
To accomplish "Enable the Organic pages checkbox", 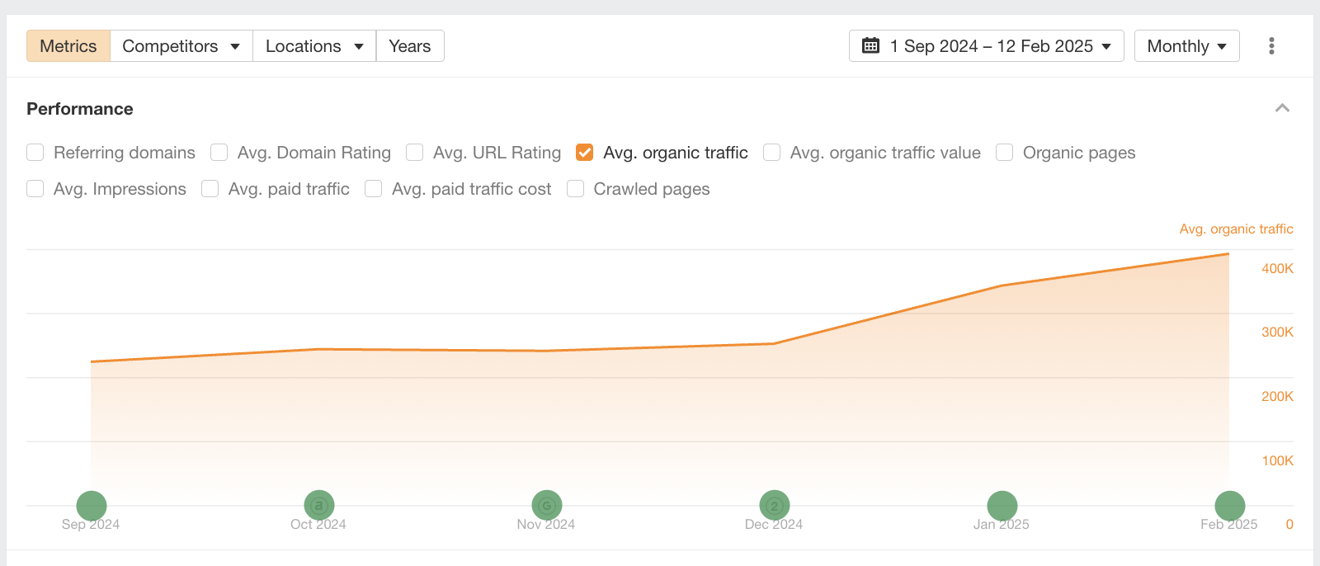I will pyautogui.click(x=1004, y=153).
